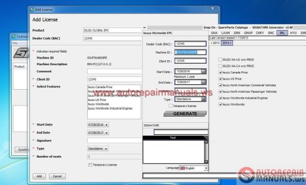The height and width of the screenshot is (185, 306).
Task: Click the Client ID field in generator
Action: coord(190,61)
